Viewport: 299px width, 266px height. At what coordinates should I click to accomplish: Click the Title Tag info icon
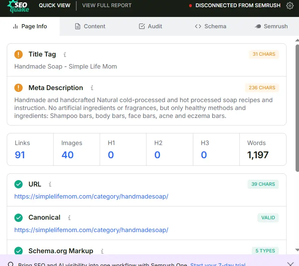65,55
